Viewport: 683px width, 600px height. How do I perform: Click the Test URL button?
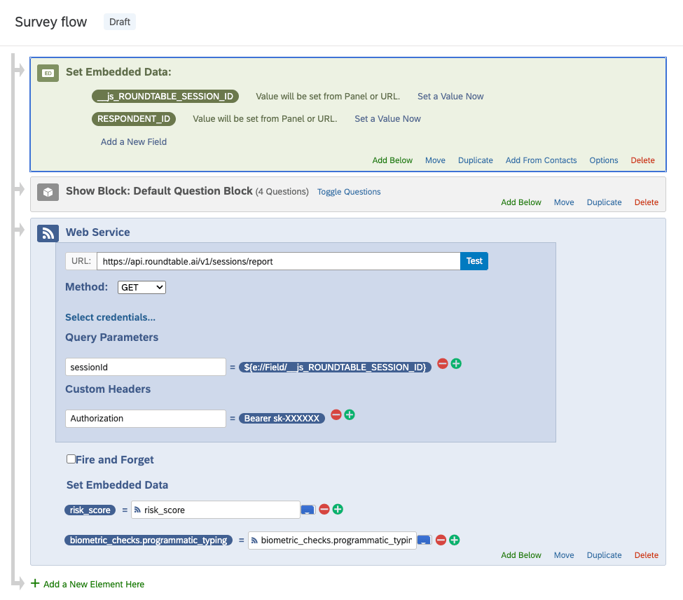click(x=474, y=261)
